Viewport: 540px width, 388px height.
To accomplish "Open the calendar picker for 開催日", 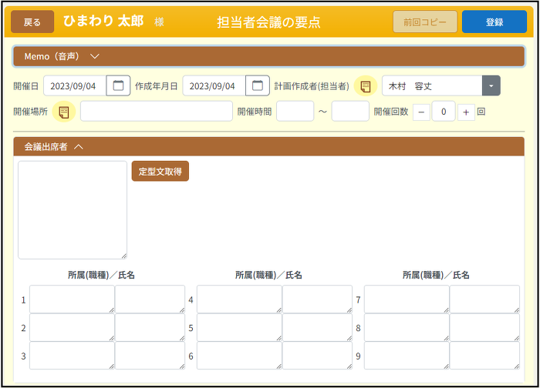I will (118, 86).
